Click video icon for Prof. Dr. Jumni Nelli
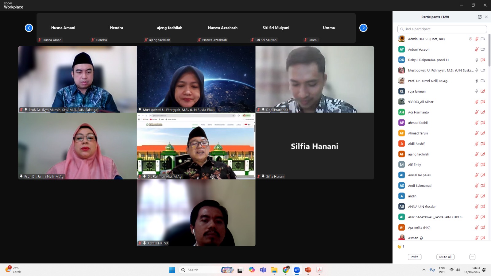This screenshot has width=491, height=276. pos(483,81)
